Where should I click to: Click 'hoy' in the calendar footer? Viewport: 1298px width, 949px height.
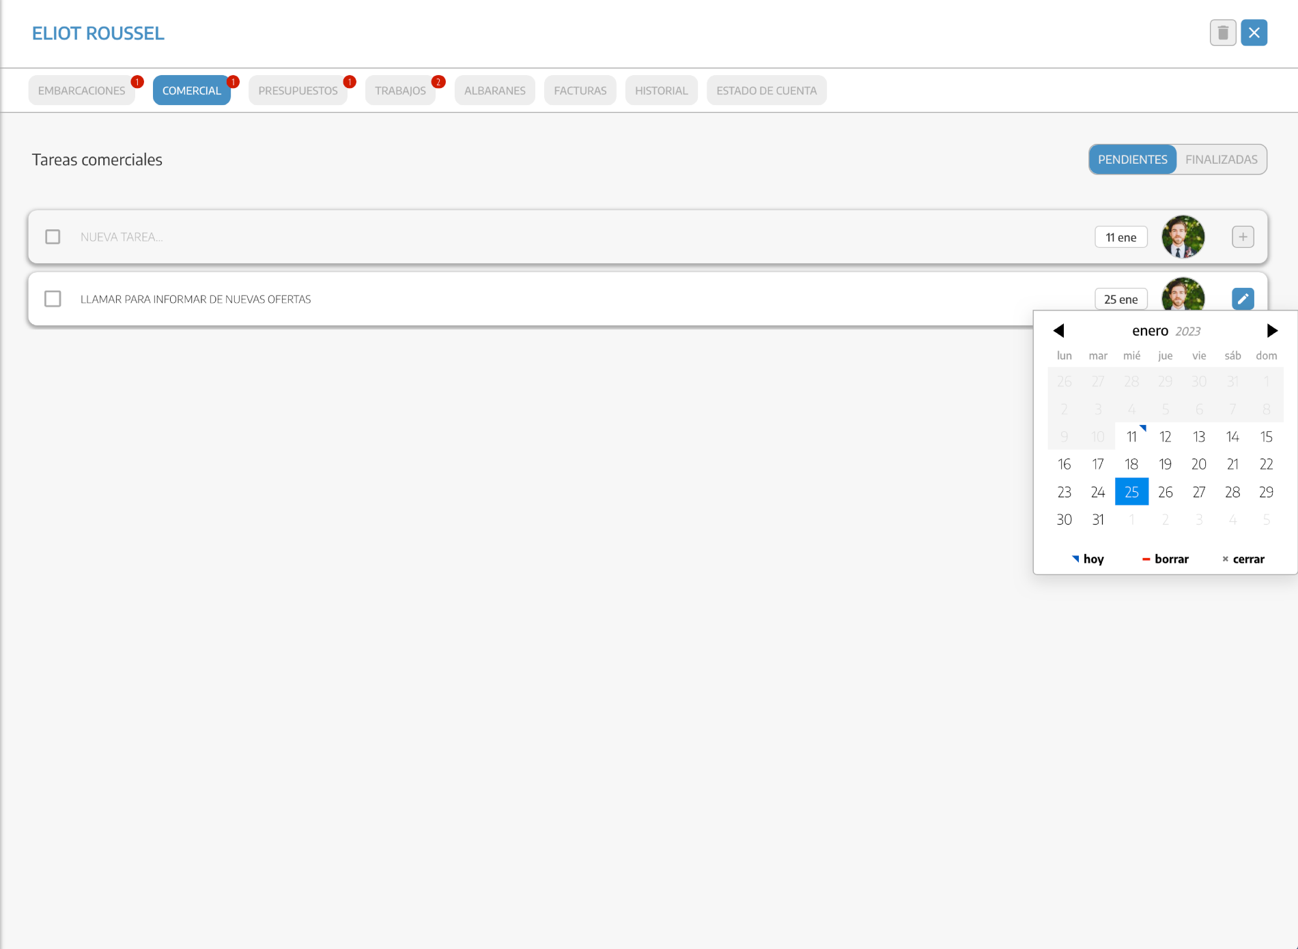point(1088,559)
